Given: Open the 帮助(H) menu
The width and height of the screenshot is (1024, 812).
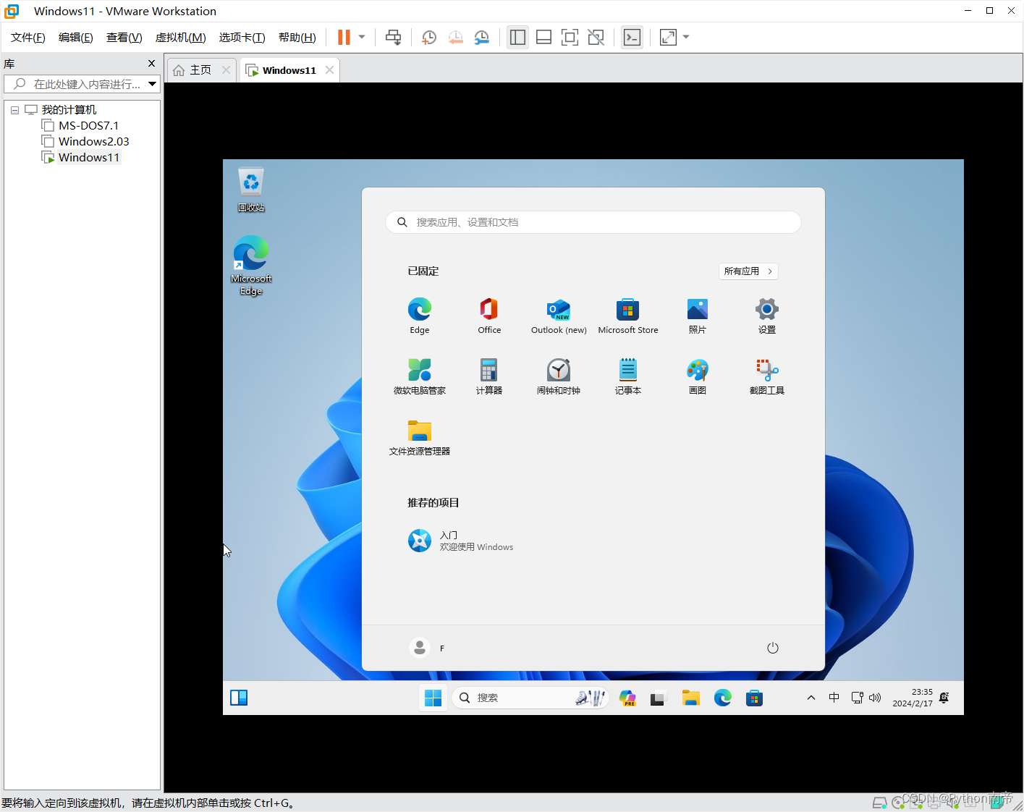Looking at the screenshot, I should pyautogui.click(x=297, y=38).
